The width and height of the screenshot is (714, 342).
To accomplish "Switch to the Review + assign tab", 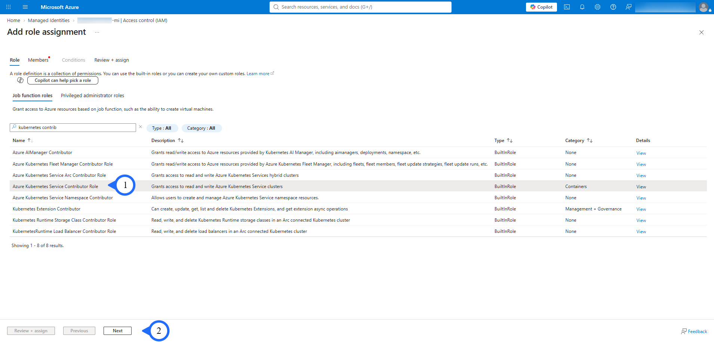I will pyautogui.click(x=111, y=60).
